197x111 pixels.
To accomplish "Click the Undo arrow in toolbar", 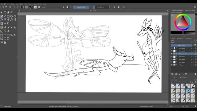I will (14, 7).
